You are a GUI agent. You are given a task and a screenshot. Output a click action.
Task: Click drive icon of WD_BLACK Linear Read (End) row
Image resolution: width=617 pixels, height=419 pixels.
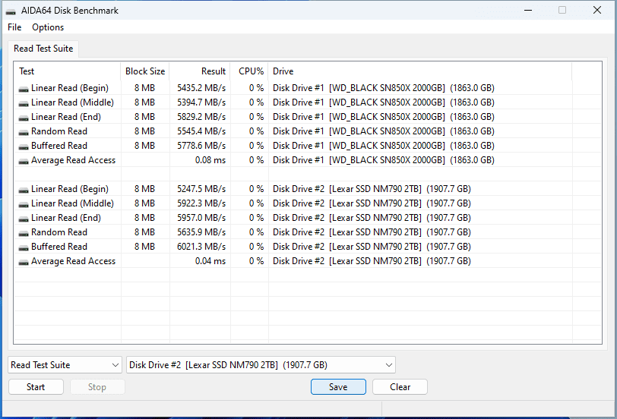[24, 118]
